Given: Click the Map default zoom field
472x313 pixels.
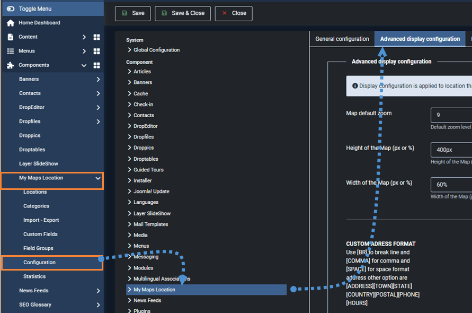Looking at the screenshot, I should click(451, 115).
